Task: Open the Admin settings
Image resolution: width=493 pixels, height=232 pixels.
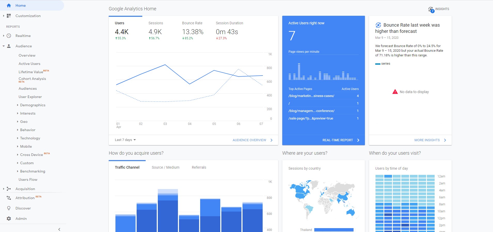Action: click(x=21, y=219)
